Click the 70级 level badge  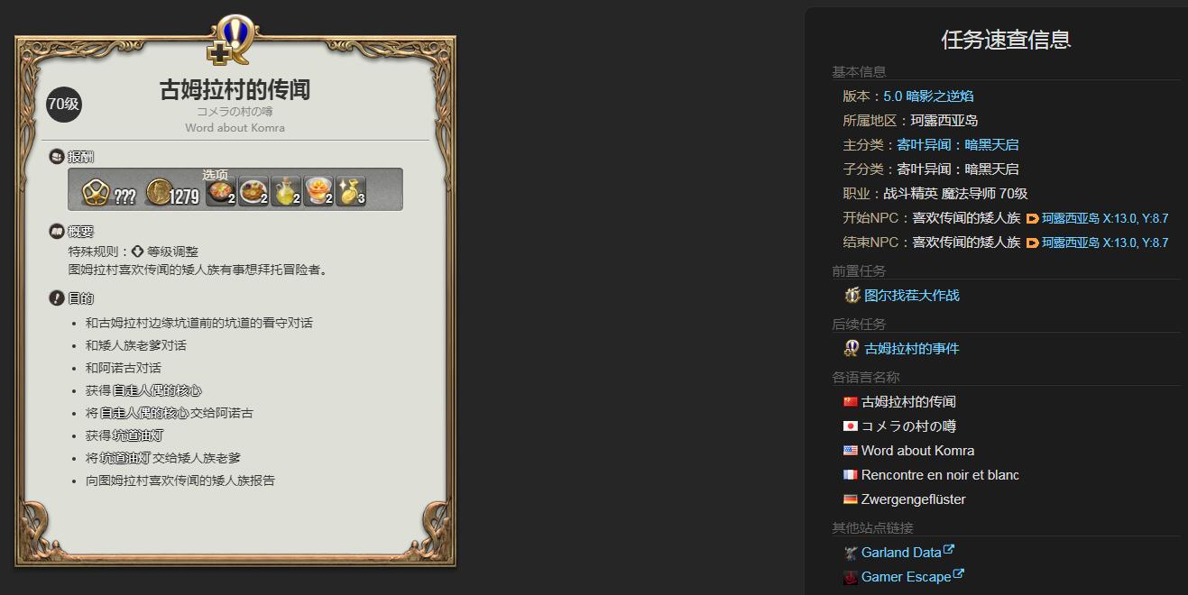(x=63, y=104)
